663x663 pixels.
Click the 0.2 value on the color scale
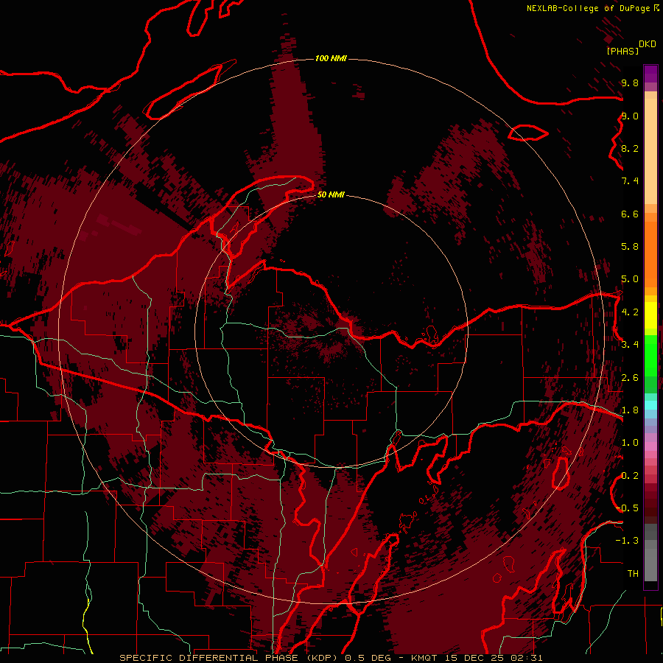[x=630, y=476]
